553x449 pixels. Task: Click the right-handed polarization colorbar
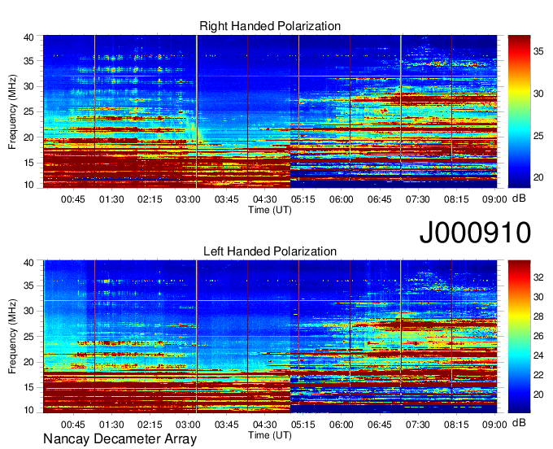click(519, 111)
